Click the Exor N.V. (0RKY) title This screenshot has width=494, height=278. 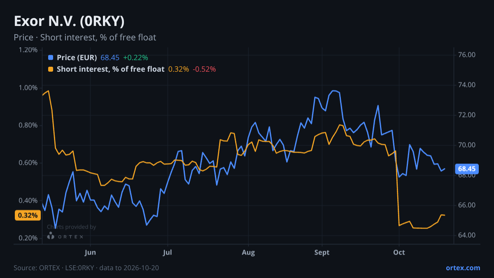[69, 21]
